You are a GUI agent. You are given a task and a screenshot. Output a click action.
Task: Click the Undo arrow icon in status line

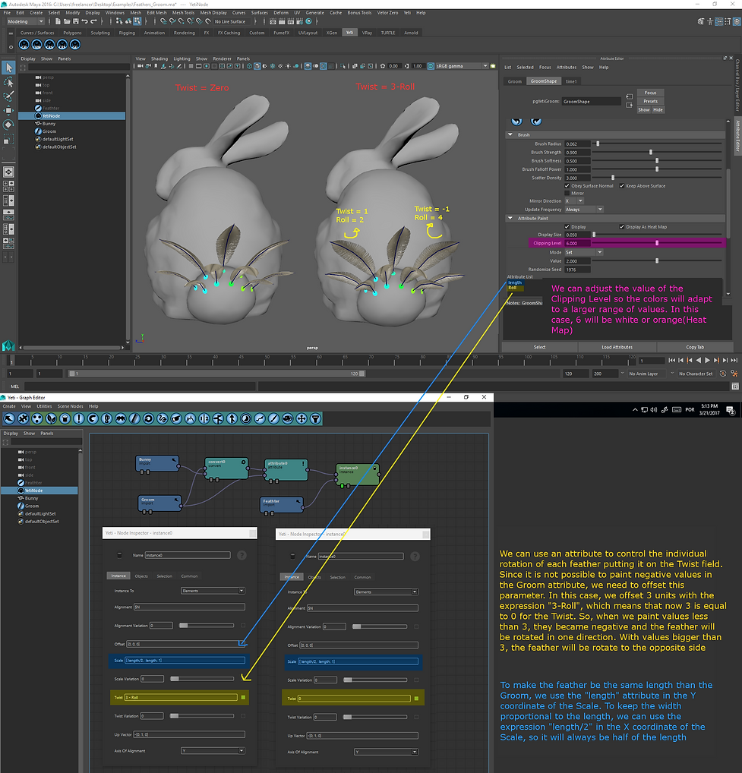click(x=84, y=21)
